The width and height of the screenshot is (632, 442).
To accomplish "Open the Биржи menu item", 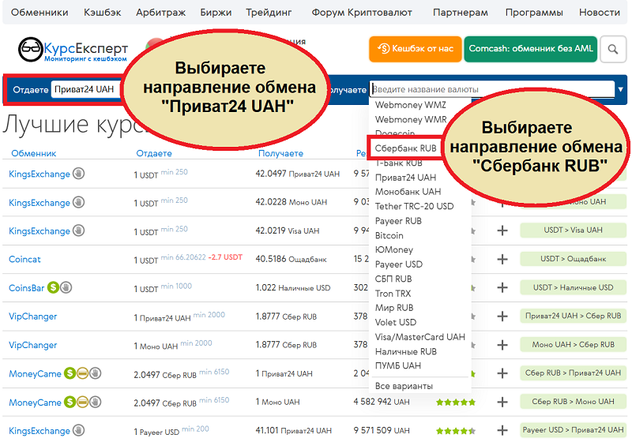I will [x=216, y=13].
